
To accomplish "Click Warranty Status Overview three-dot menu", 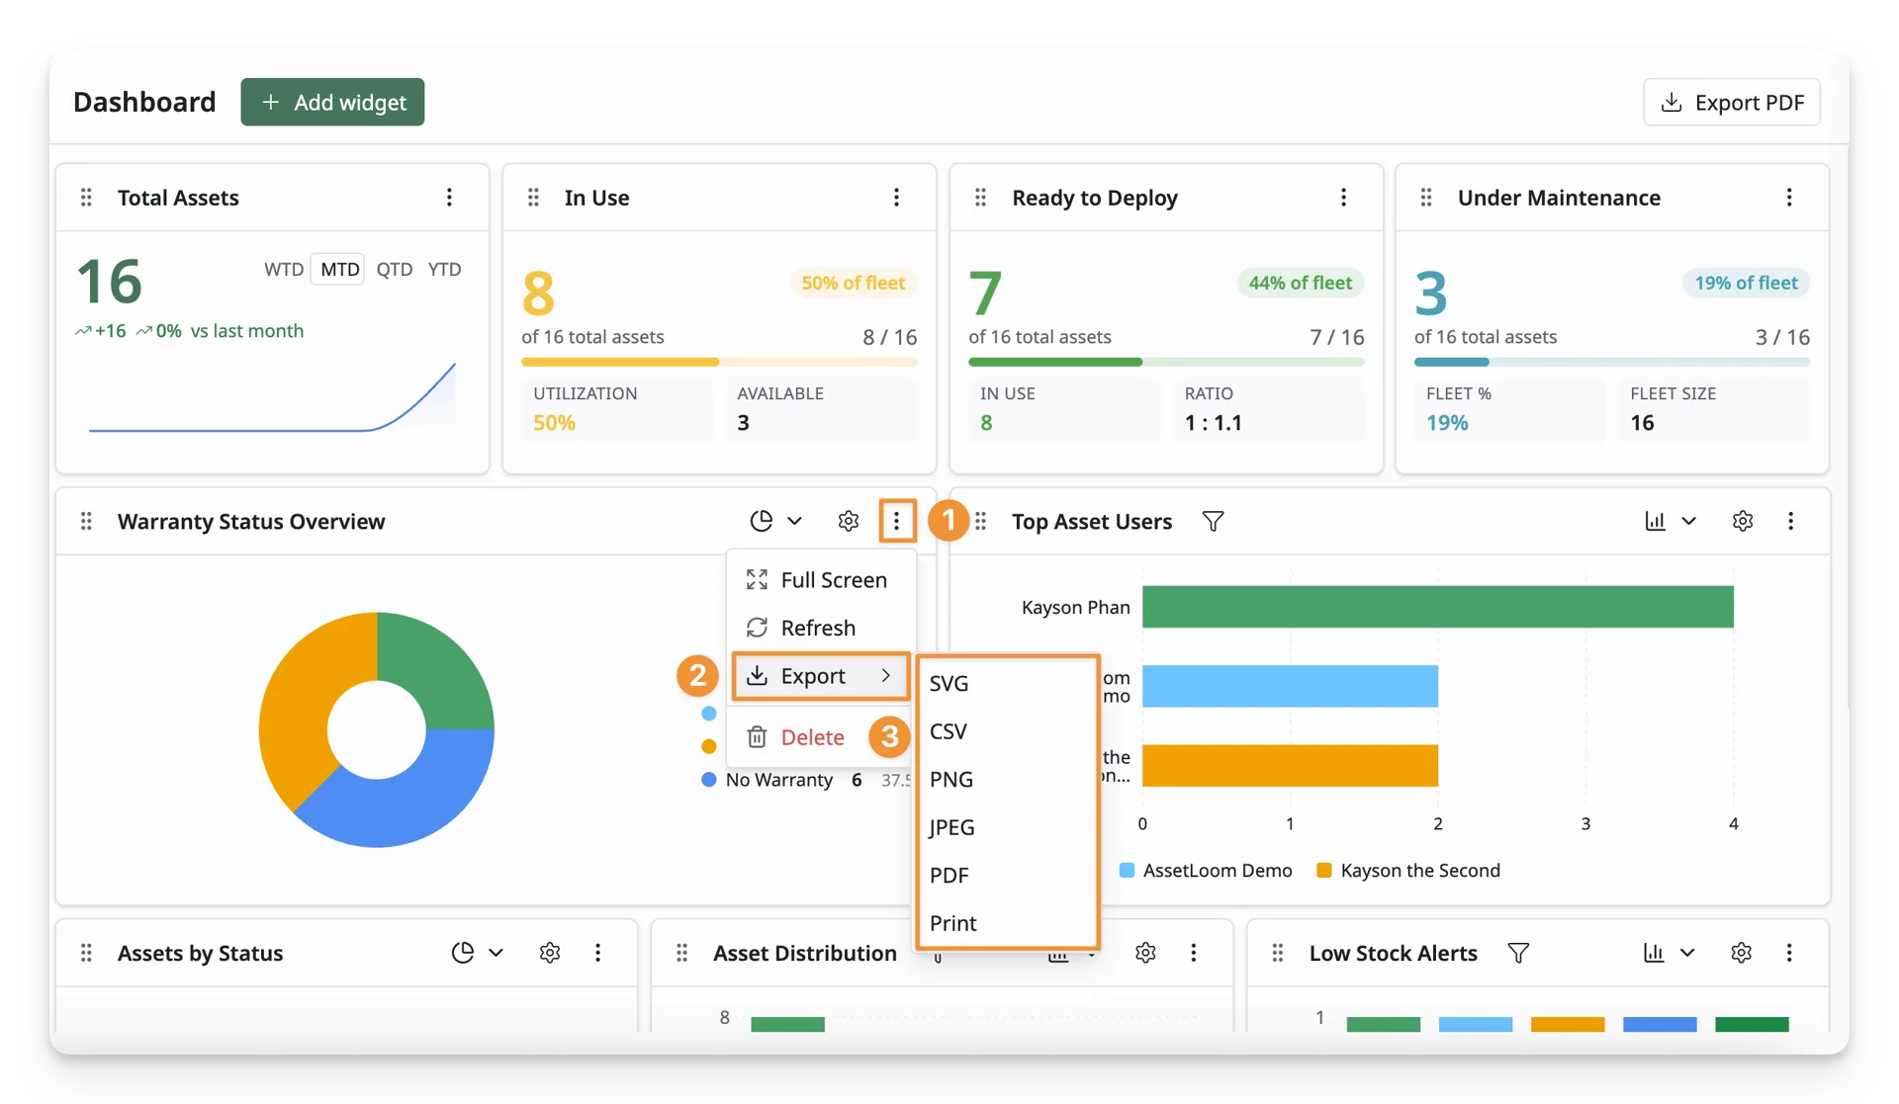I will click(x=896, y=521).
